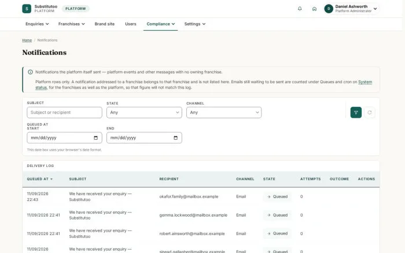Viewport: 405px width, 253px height.
Task: Click the 11/09/2026 22:43 timestamp
Action: (38, 196)
